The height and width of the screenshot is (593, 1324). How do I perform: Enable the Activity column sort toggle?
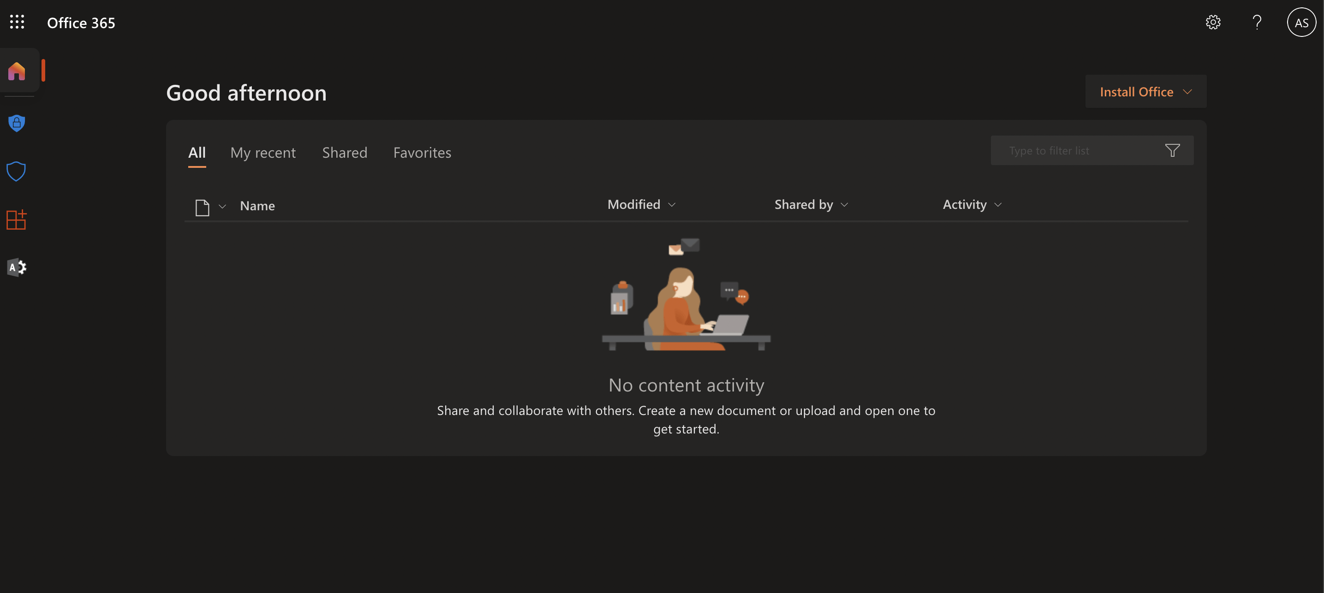click(x=998, y=202)
